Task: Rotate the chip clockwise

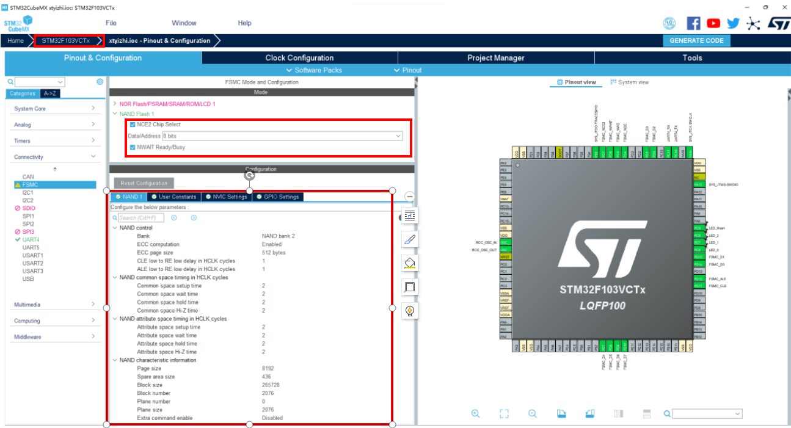Action: point(561,413)
